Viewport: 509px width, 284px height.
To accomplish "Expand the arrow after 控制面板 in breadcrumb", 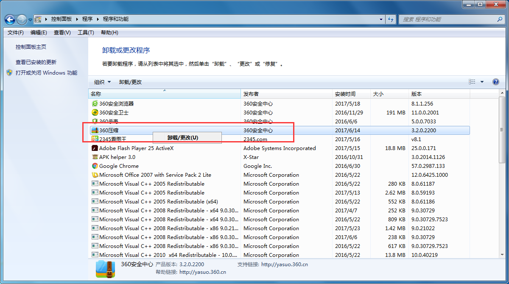I will click(76, 19).
